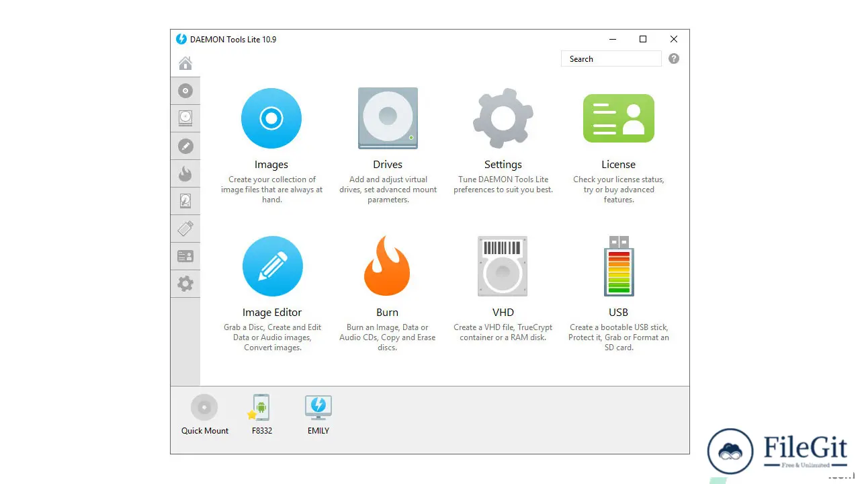This screenshot has width=860, height=484.
Task: Click the Images tile label
Action: tap(271, 165)
